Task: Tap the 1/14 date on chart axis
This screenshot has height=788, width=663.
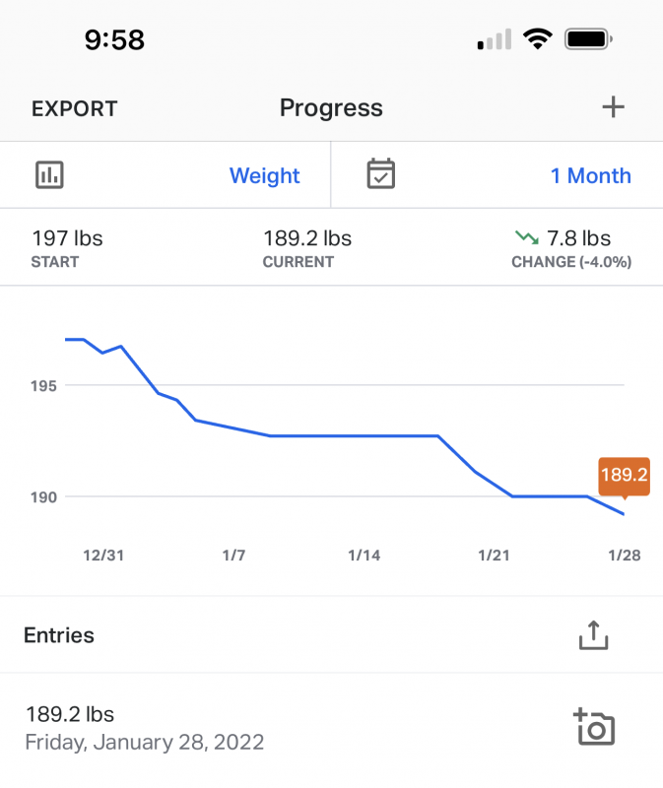Action: pyautogui.click(x=364, y=556)
